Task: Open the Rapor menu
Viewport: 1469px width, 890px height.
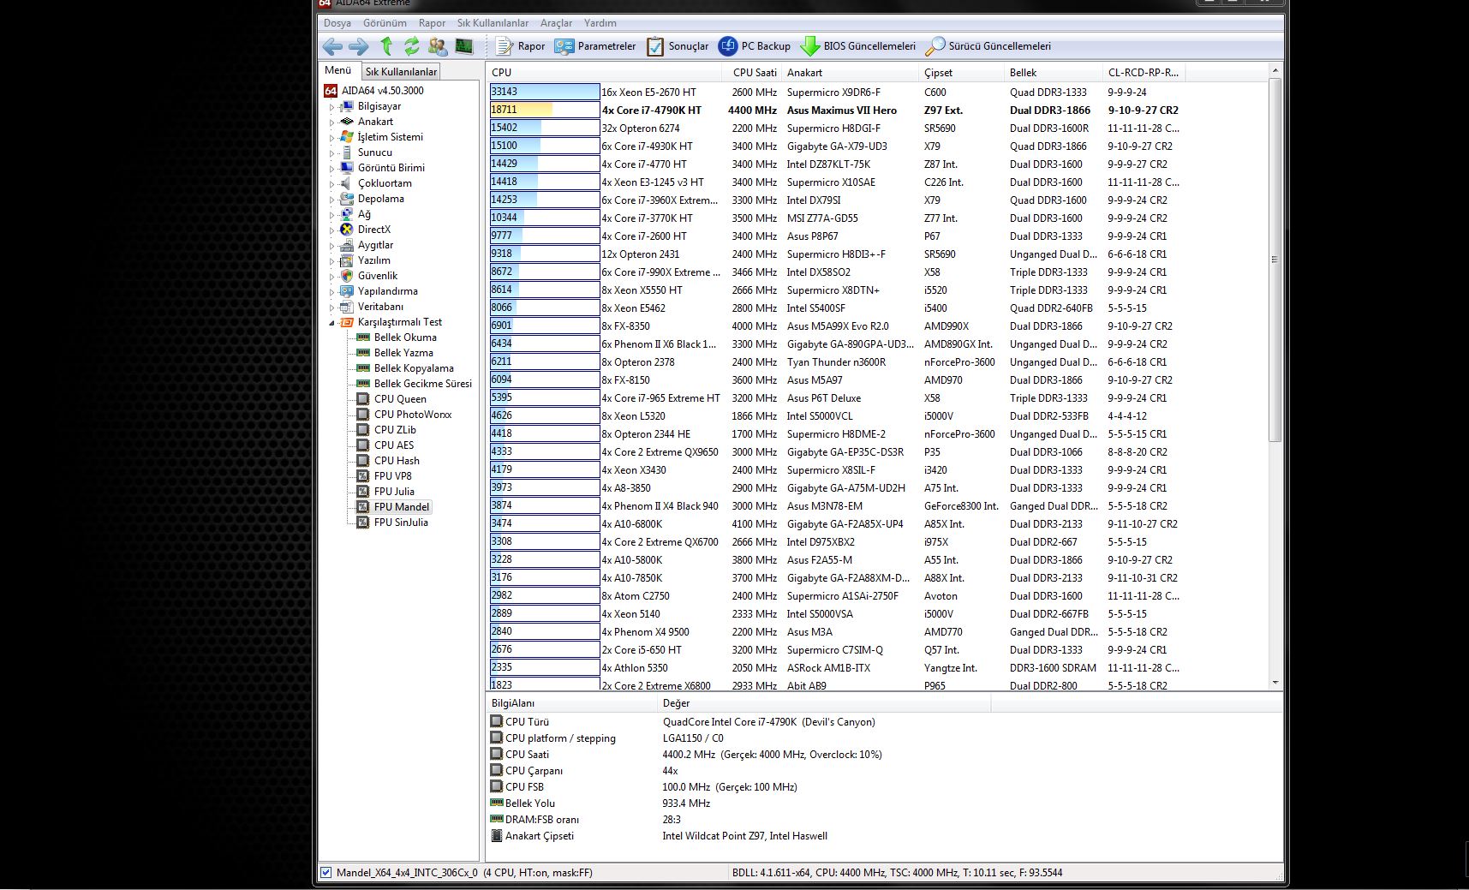Action: pos(432,23)
